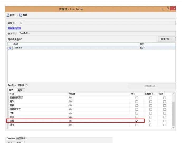
Task: Select TestUser name in user list
Action: click(x=18, y=48)
